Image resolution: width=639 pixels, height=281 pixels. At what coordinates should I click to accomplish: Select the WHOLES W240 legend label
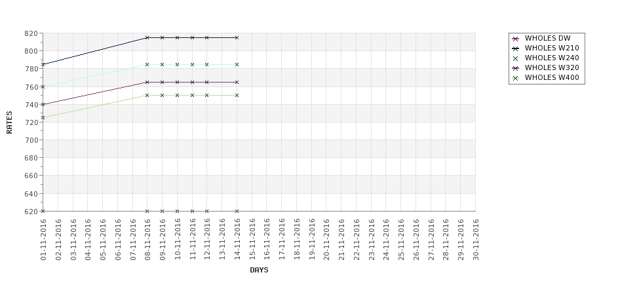coord(552,58)
